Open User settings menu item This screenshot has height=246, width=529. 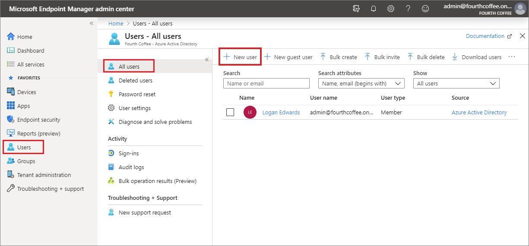[135, 108]
